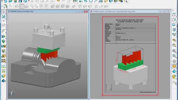Image resolution: width=178 pixels, height=100 pixels.
Task: Click the 22.08 dimension on drawing
Action: click(121, 71)
